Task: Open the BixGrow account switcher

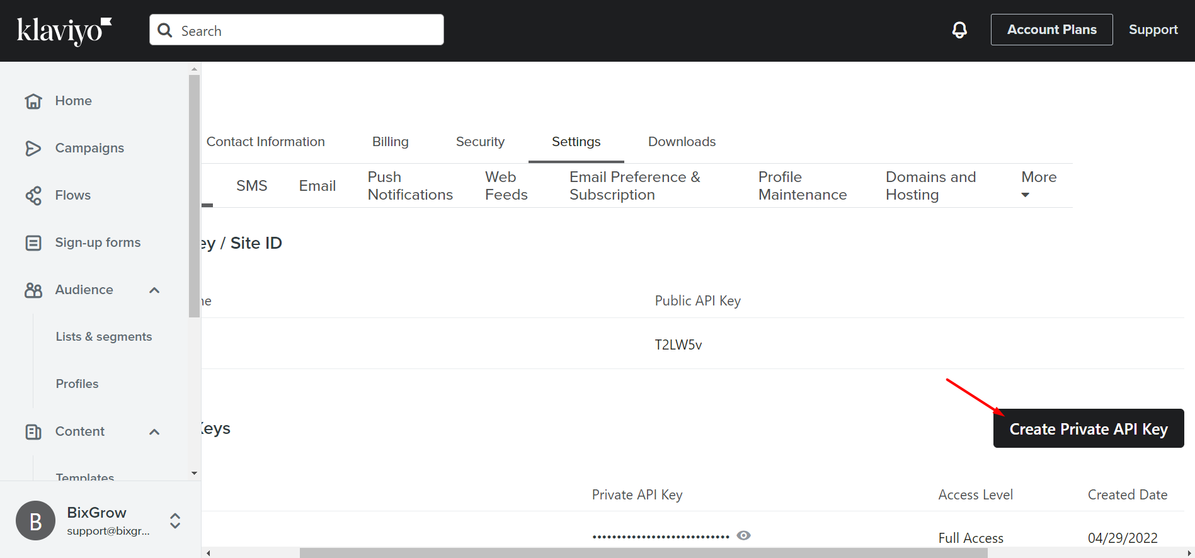Action: point(175,521)
